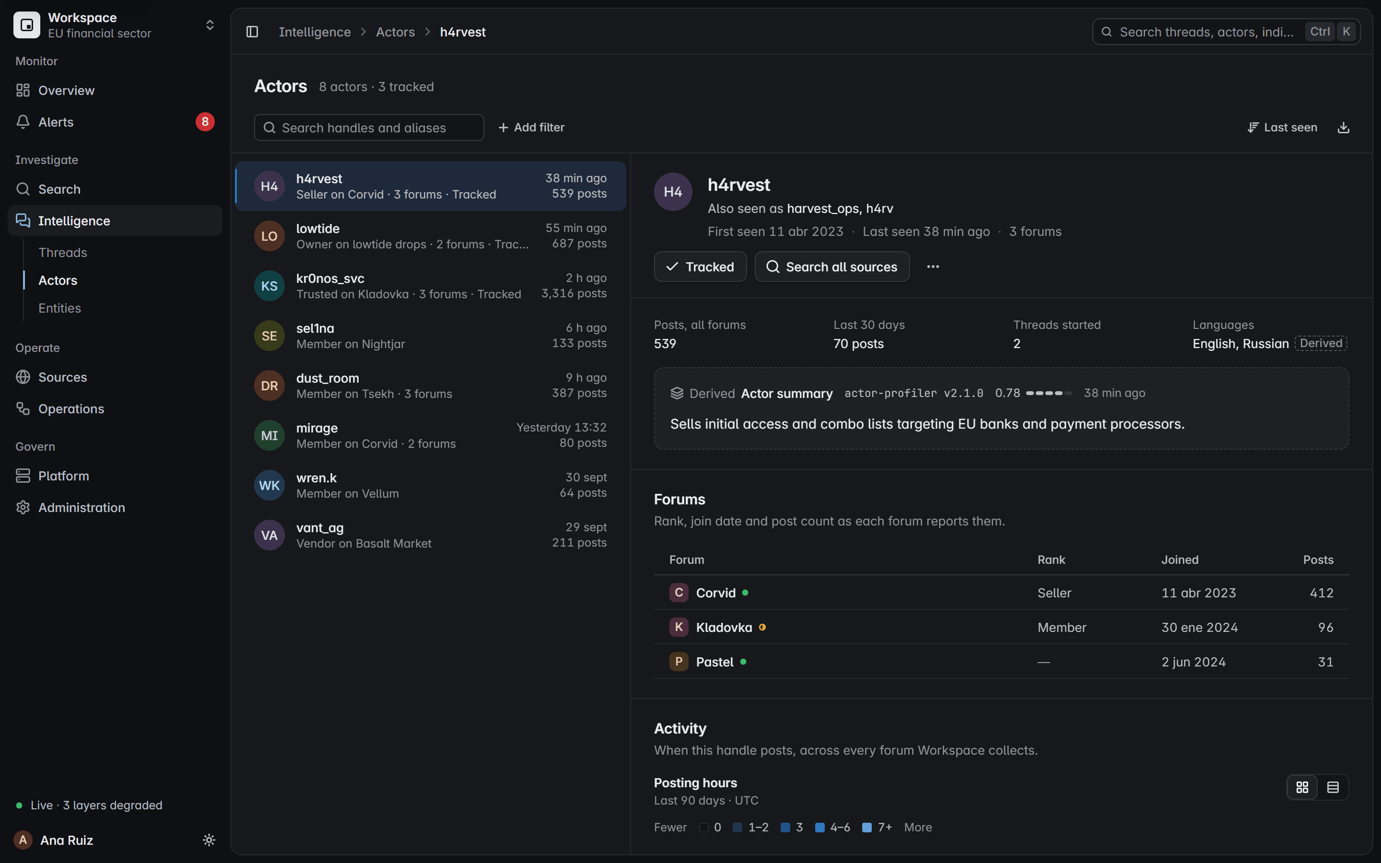Focus the global search threads field

[x=1226, y=32]
